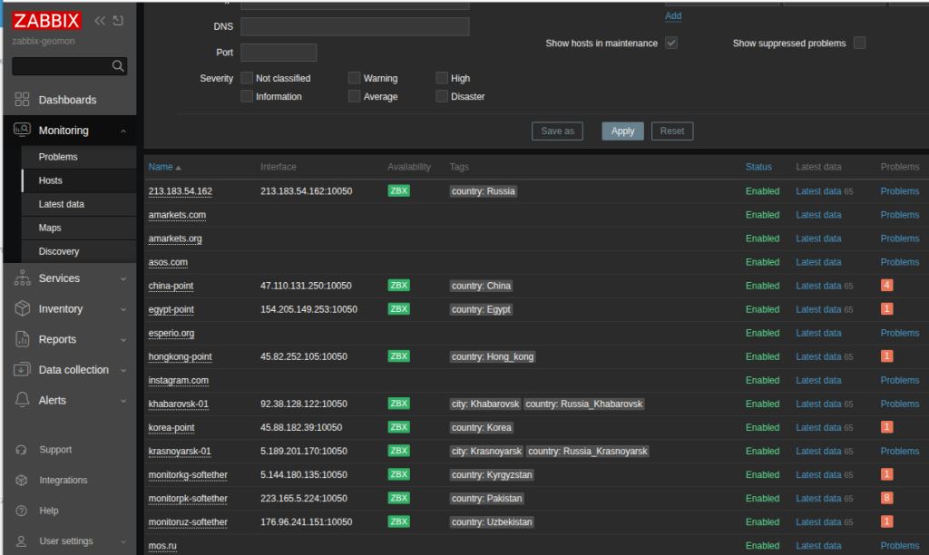Collapse sidebar using double-chevron icon
Image resolution: width=929 pixels, height=555 pixels.
(100, 21)
